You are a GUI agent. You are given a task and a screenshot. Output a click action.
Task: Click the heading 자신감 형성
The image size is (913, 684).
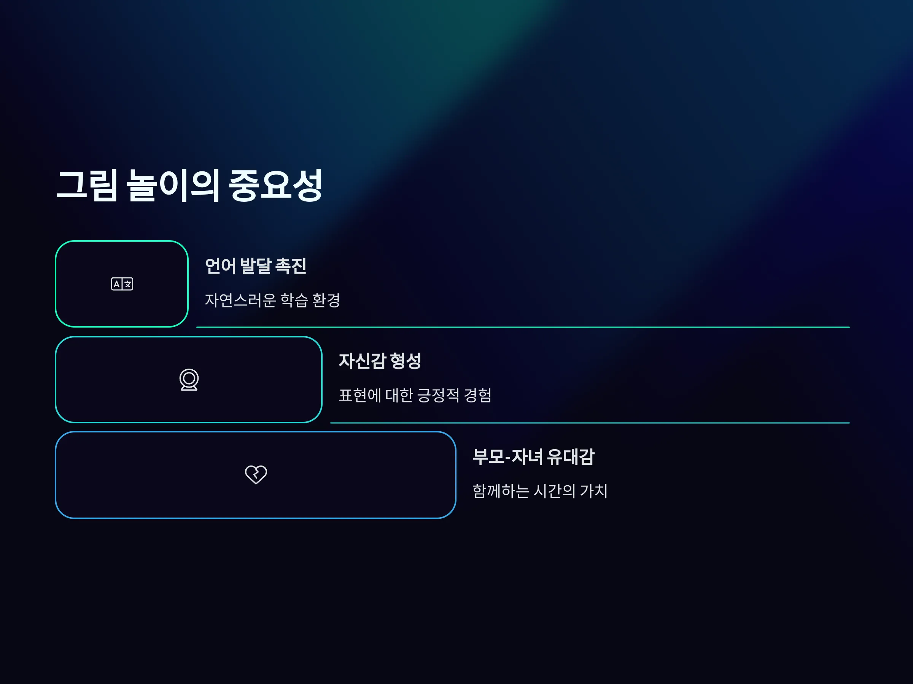tap(380, 361)
